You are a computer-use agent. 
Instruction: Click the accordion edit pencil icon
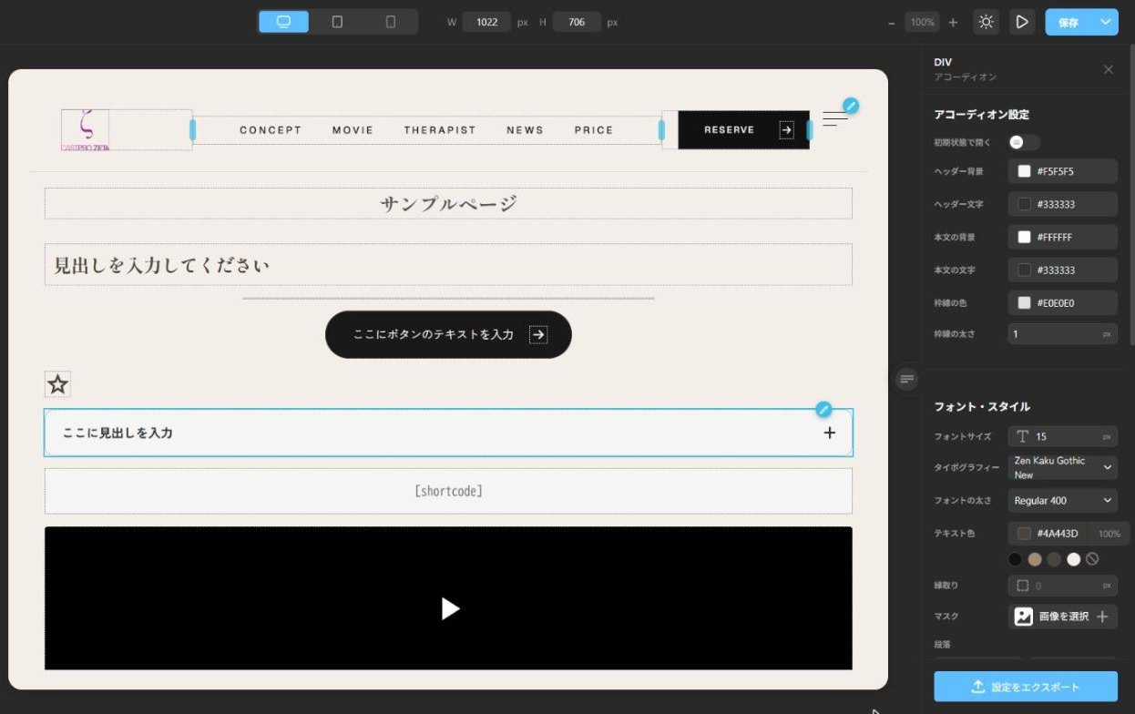pyautogui.click(x=823, y=410)
